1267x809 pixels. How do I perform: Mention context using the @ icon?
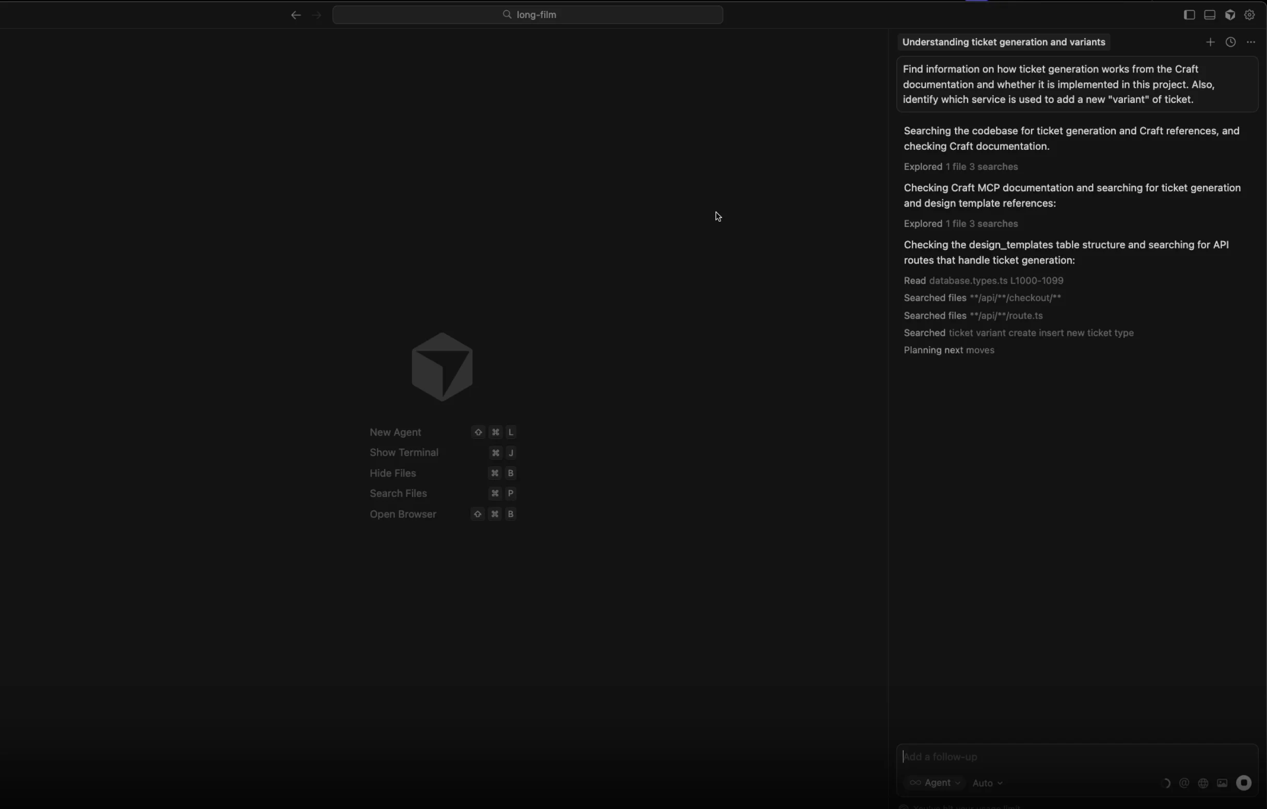(1184, 783)
